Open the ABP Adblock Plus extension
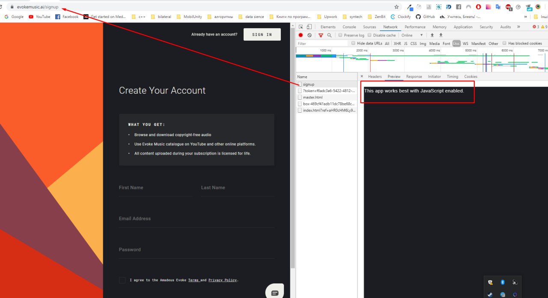Screen dimensions: 548x298 point(509,7)
